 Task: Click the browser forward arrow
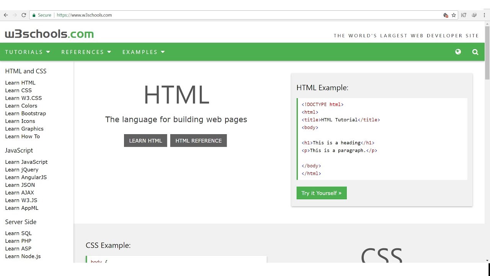pos(15,15)
